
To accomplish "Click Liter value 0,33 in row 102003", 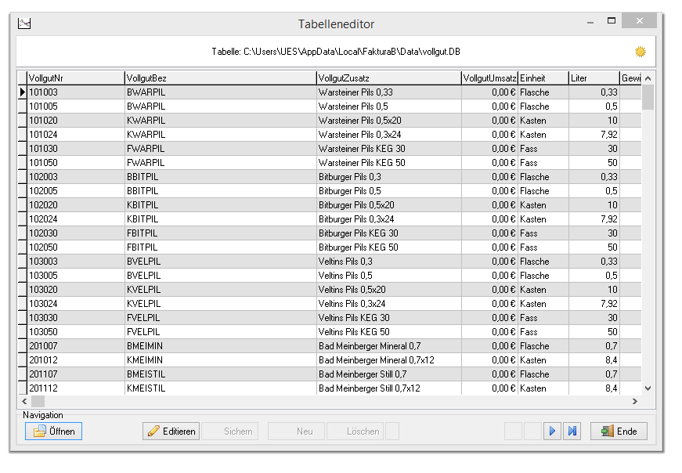I will [594, 177].
